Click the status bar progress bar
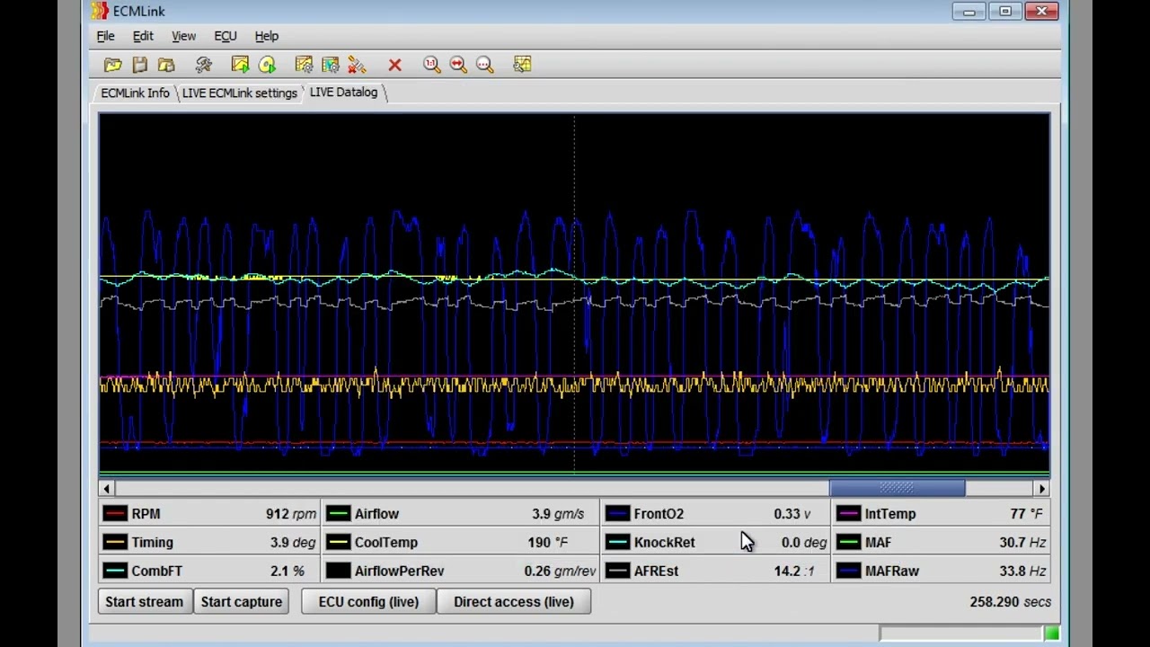Image resolution: width=1150 pixels, height=647 pixels. pos(960,634)
